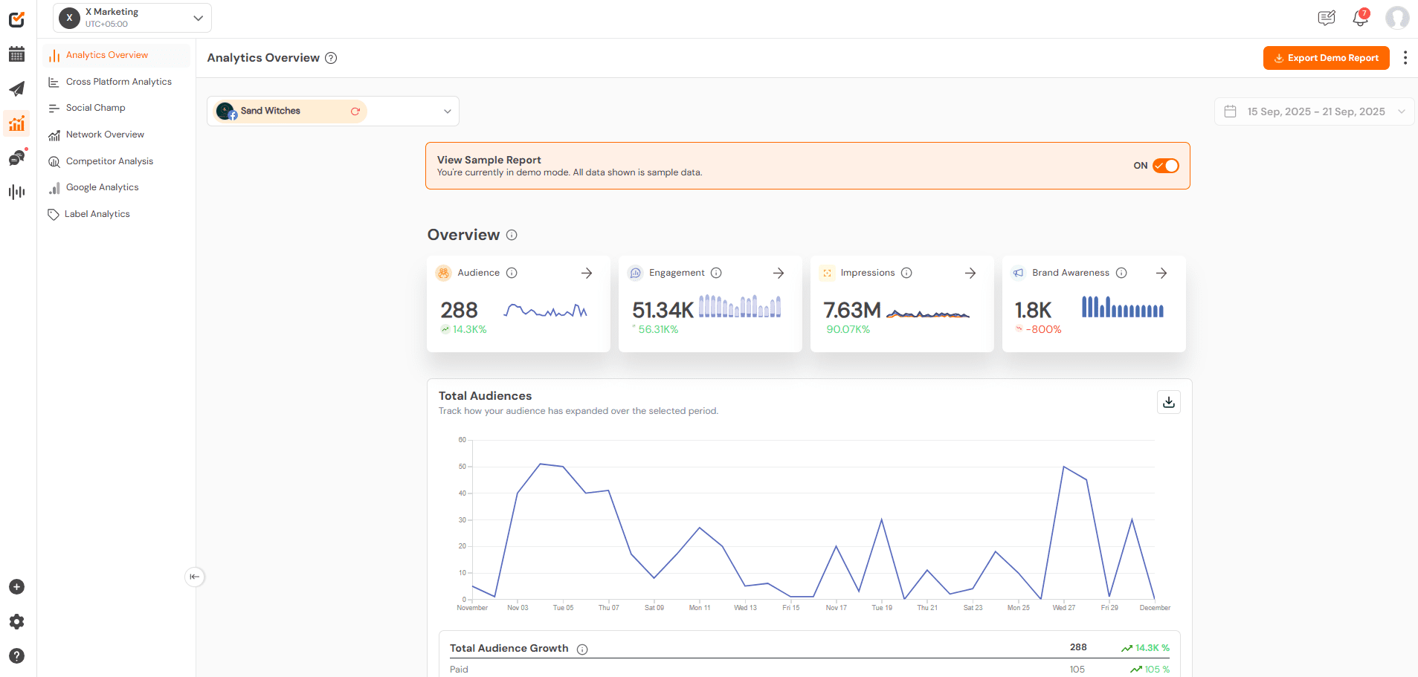Open Competitor Analysis from the left menu
1418x677 pixels.
point(109,161)
